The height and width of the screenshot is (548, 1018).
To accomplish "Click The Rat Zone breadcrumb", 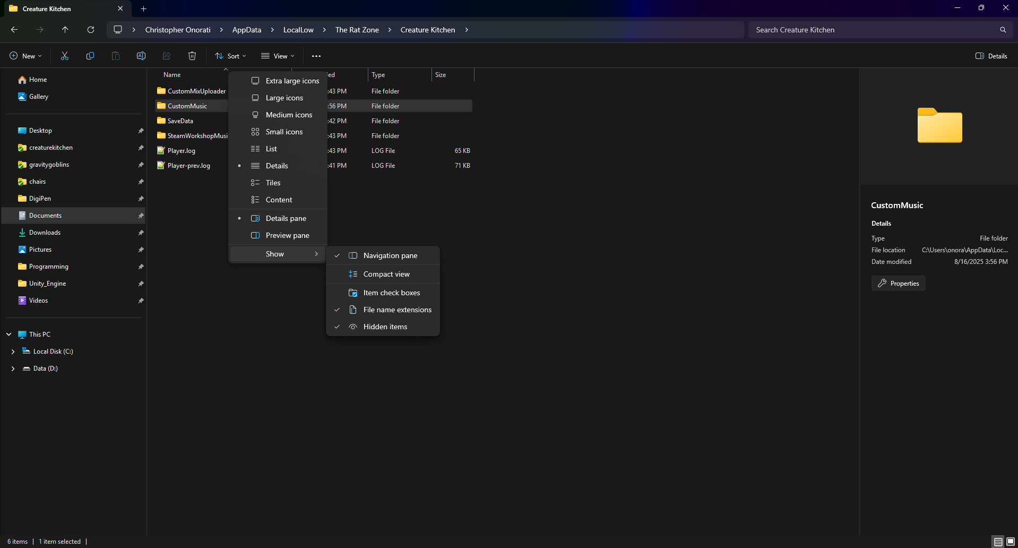I will [357, 30].
